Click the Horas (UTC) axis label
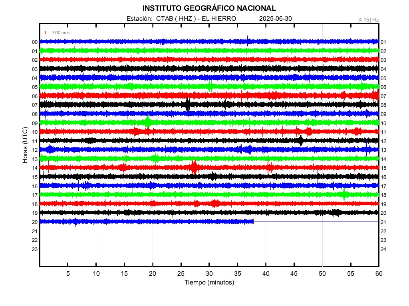Image resolution: width=409 pixels, height=306 pixels. [x=25, y=145]
